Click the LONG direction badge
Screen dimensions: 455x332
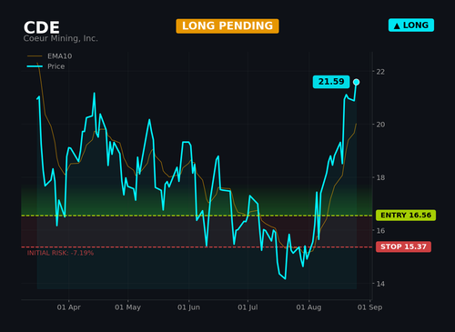point(411,25)
